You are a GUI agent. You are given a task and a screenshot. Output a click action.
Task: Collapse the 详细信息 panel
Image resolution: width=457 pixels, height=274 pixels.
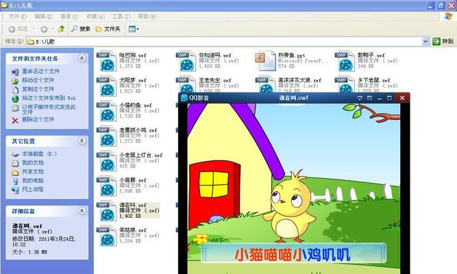coord(82,211)
